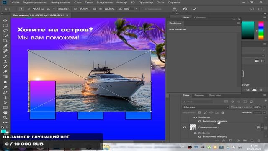The width and height of the screenshot is (268, 151).
Task: Cancel the transform with the circle-slash icon
Action: 185,9
